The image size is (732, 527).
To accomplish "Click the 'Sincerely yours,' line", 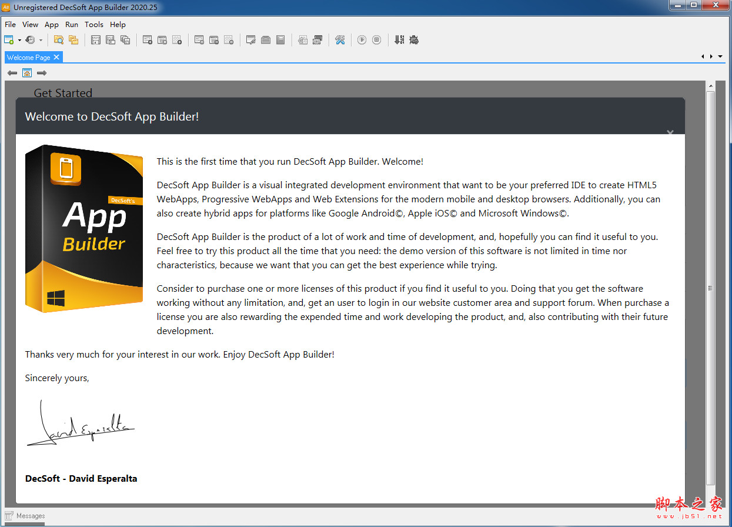I will [57, 378].
